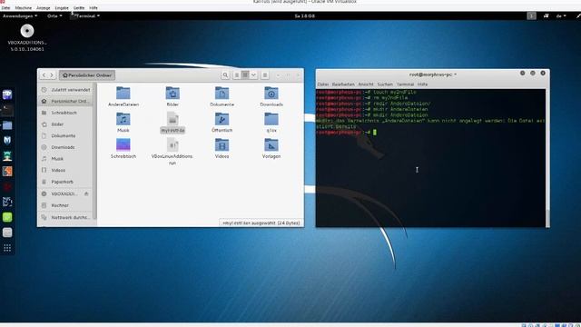Click the workspace indicator in top bar
The width and height of the screenshot is (581, 327).
(x=531, y=16)
